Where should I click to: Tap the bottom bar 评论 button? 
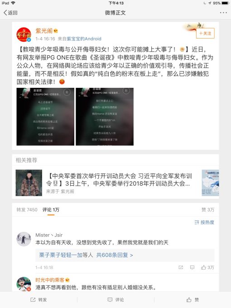coord(115,300)
